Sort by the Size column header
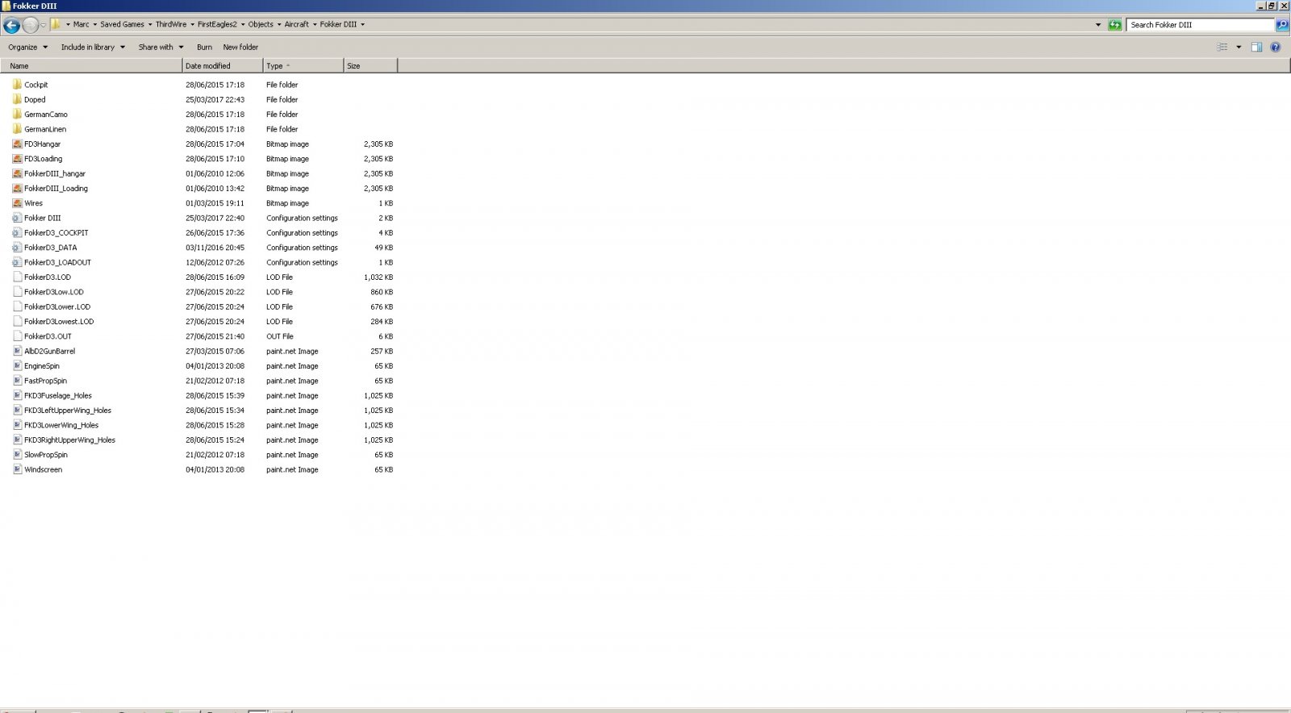The height and width of the screenshot is (713, 1291). [x=370, y=66]
